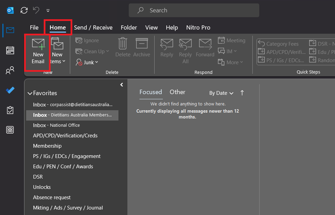This screenshot has width=335, height=215.
Task: Open the More Apps grid icon
Action: [10, 130]
